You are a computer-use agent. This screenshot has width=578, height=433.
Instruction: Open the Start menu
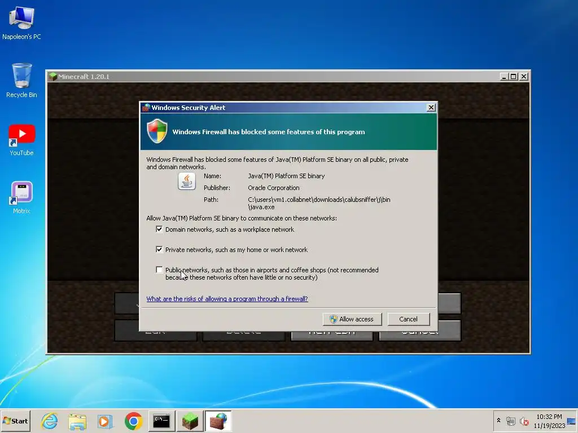[15, 421]
